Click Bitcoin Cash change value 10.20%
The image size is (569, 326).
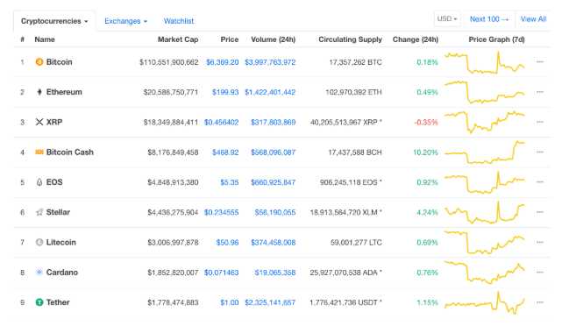coord(425,152)
